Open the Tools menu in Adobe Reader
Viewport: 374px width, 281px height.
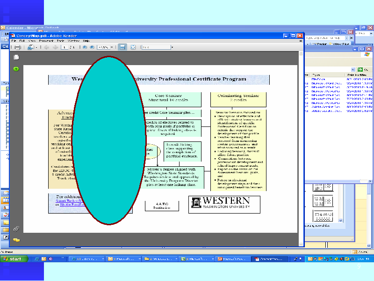click(x=60, y=41)
